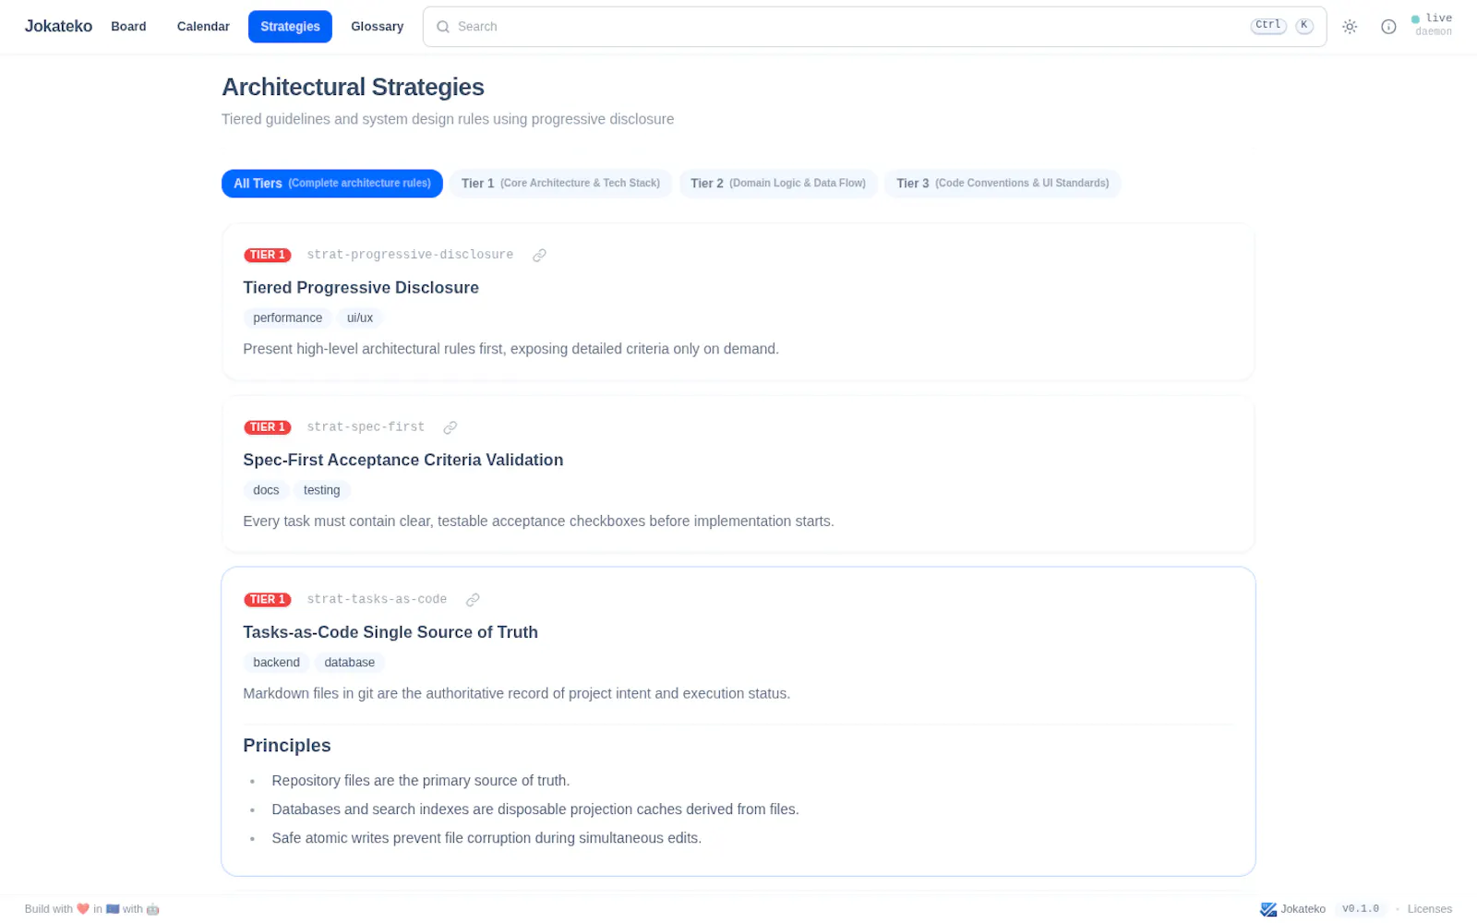Click the performance tag

(x=287, y=318)
